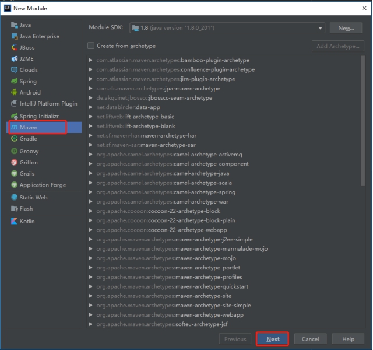
Task: Expand jira-plugin-archetype node
Action: coord(90,79)
